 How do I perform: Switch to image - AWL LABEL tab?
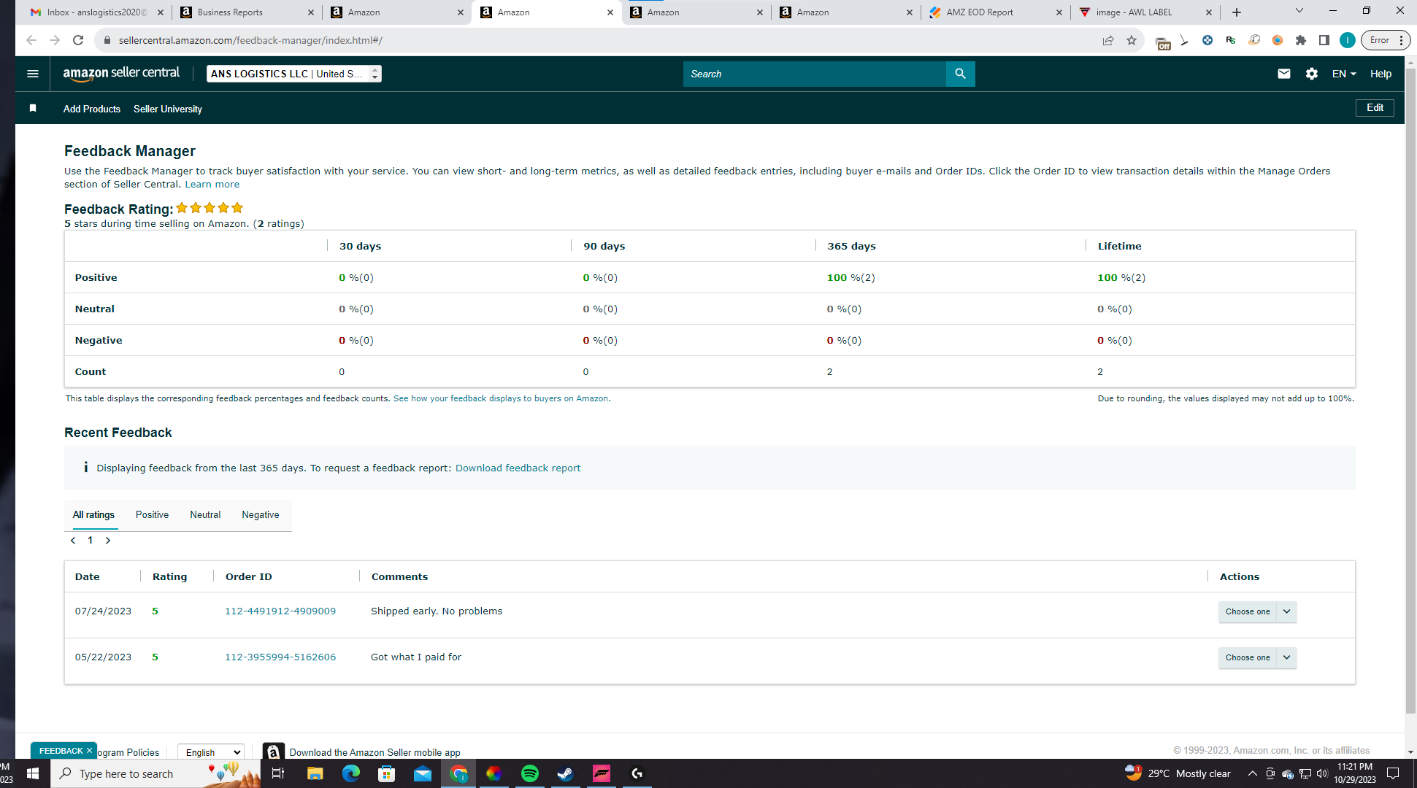point(1146,12)
